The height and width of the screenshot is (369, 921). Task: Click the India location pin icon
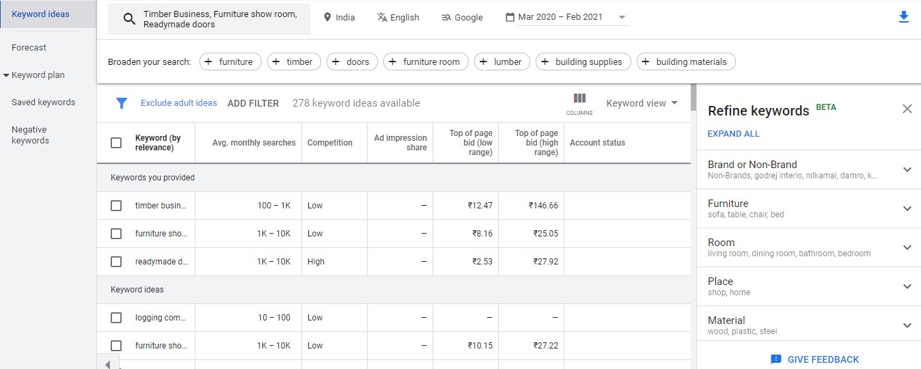coord(327,17)
